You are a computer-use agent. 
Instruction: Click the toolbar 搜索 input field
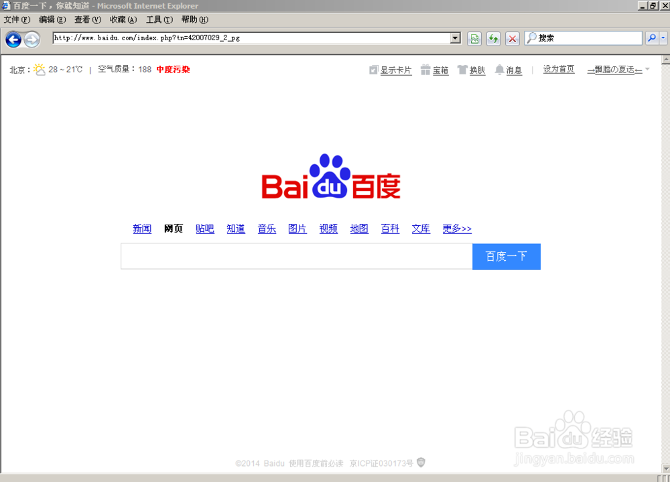[x=584, y=38]
